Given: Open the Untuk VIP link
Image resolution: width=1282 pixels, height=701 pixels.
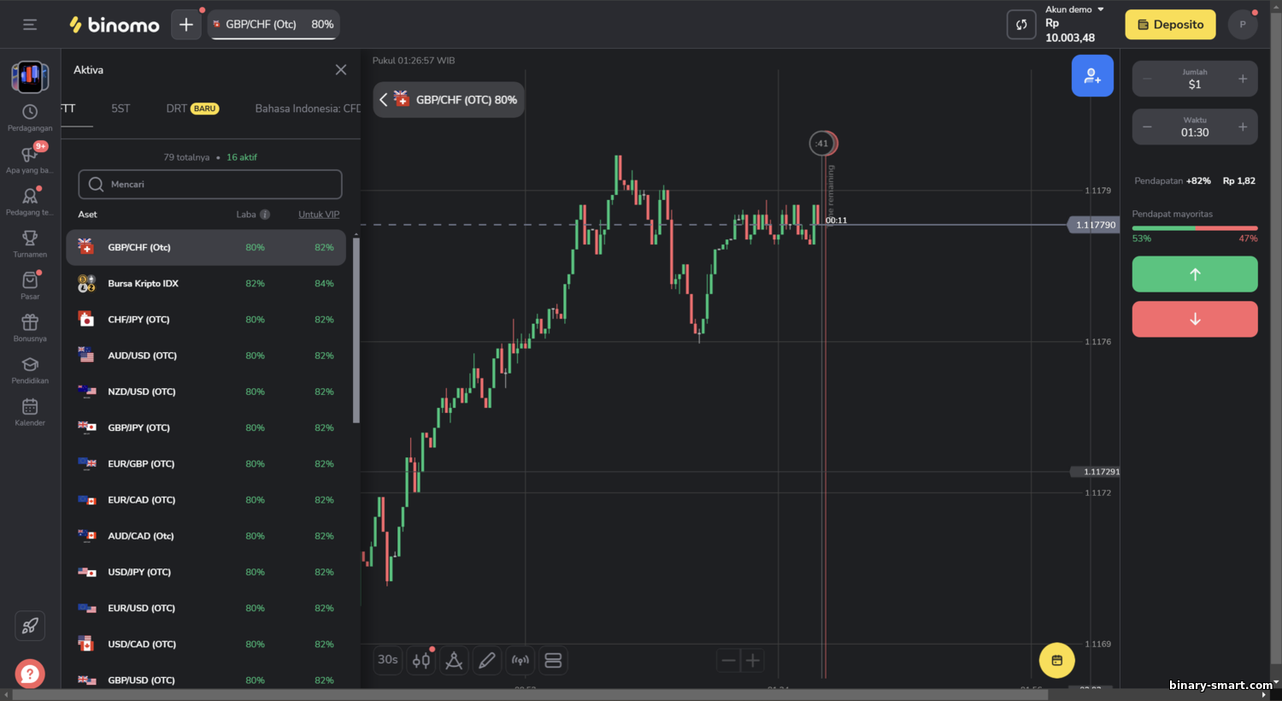Looking at the screenshot, I should (319, 215).
